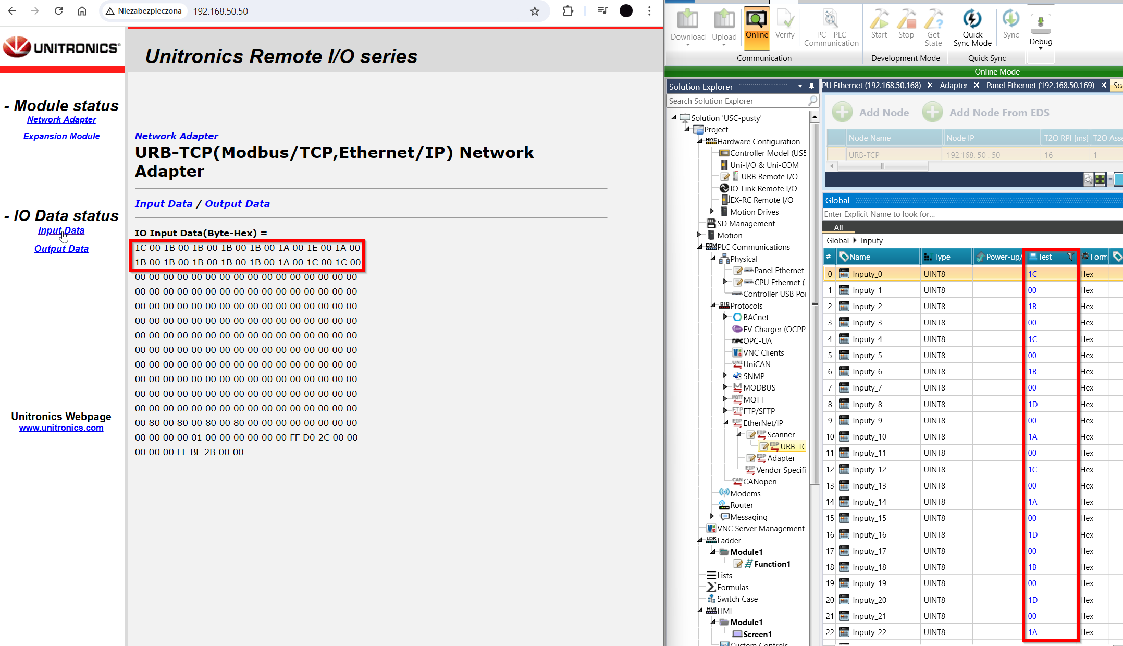Switch to the Adapter tab

pyautogui.click(x=953, y=86)
